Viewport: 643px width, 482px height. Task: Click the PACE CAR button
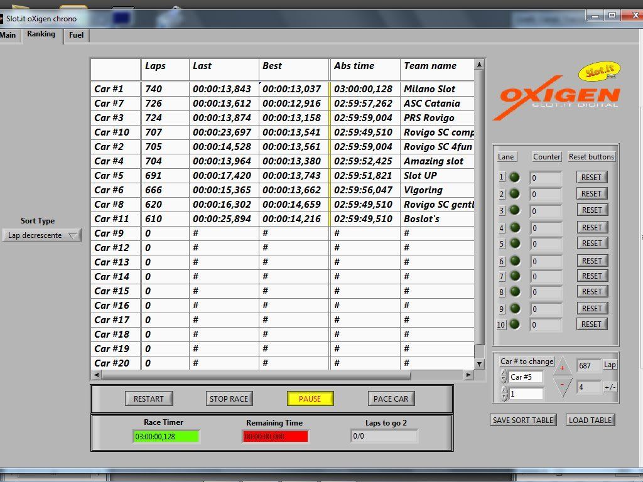[391, 399]
